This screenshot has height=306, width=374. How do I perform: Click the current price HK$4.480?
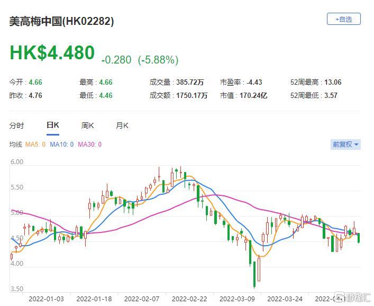click(x=52, y=53)
